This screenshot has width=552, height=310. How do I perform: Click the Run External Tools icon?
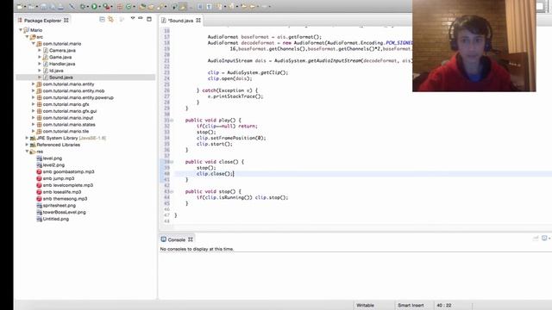point(107,6)
